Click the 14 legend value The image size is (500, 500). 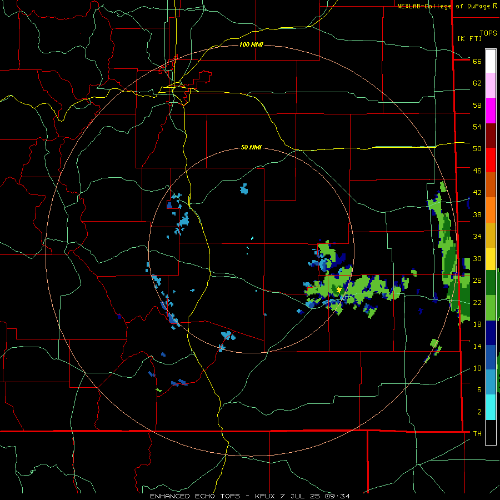pyautogui.click(x=477, y=346)
